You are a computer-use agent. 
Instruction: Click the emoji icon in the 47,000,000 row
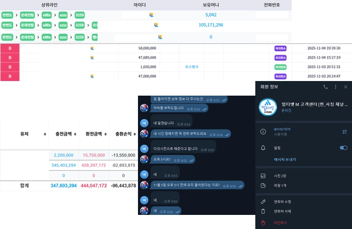[x=92, y=77]
